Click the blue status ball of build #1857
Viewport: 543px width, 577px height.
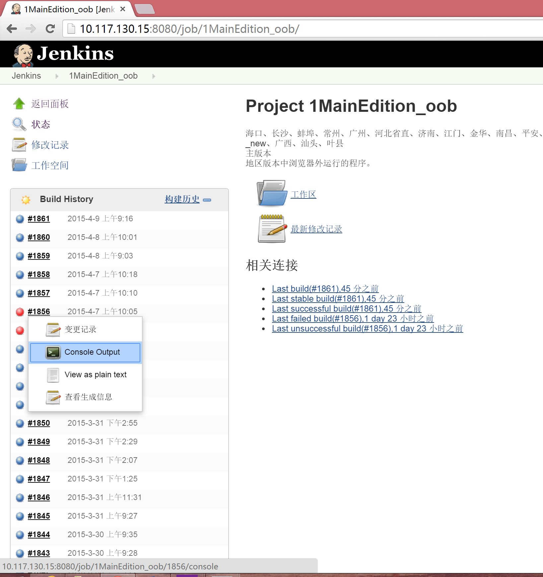[x=20, y=293]
